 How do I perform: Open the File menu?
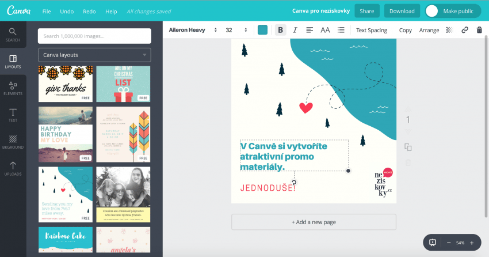click(x=47, y=12)
